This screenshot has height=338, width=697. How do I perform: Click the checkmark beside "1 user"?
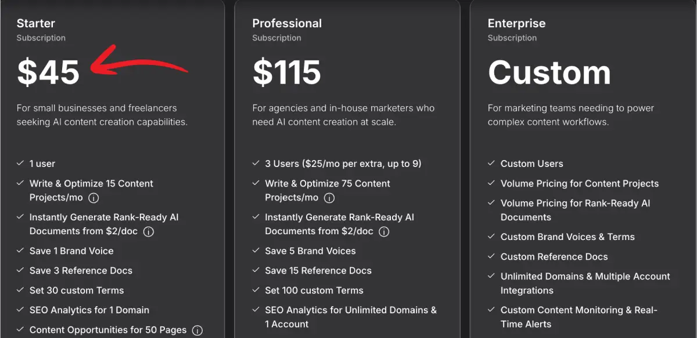pos(20,164)
